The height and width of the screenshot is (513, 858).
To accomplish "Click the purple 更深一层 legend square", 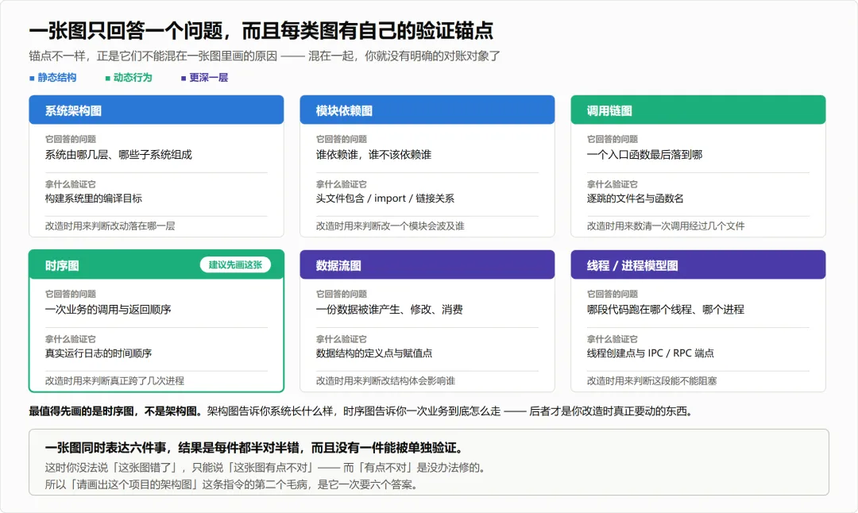I will [x=184, y=78].
